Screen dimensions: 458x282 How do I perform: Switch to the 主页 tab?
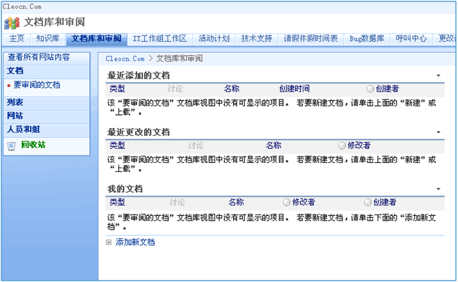coord(17,38)
